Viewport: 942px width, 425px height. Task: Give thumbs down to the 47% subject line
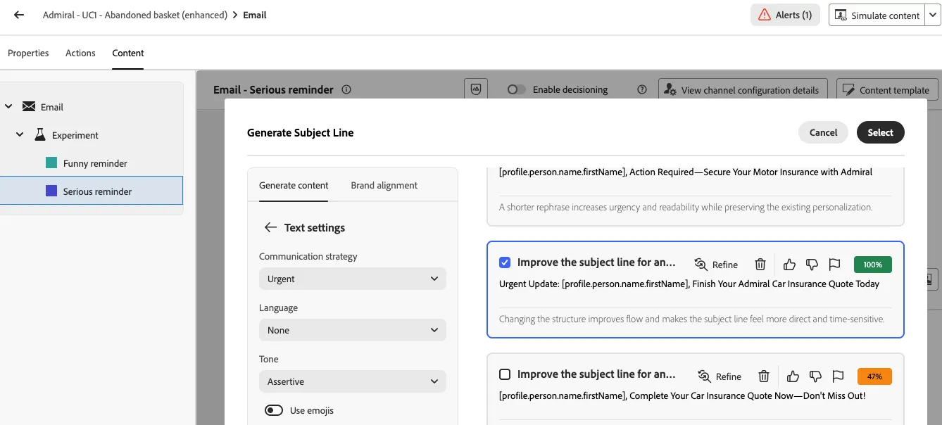point(815,376)
